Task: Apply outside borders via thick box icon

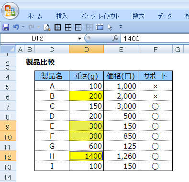Action: pyautogui.click(x=57, y=27)
